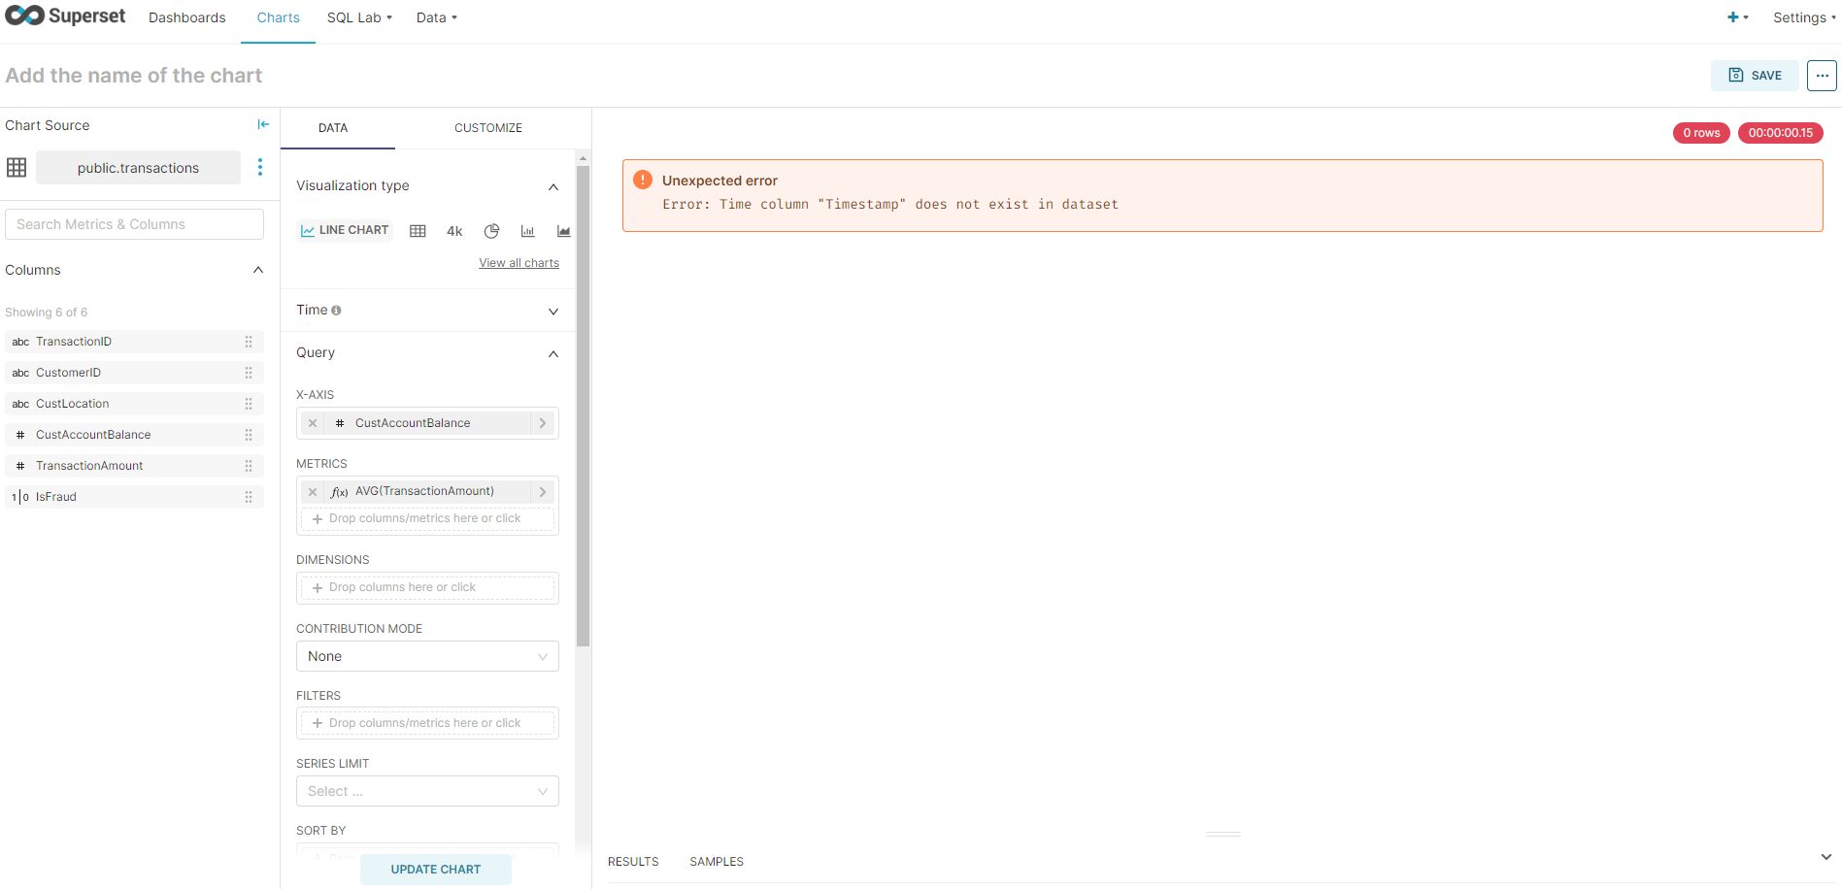Open the Data menu
The width and height of the screenshot is (1842, 889).
point(436,17)
